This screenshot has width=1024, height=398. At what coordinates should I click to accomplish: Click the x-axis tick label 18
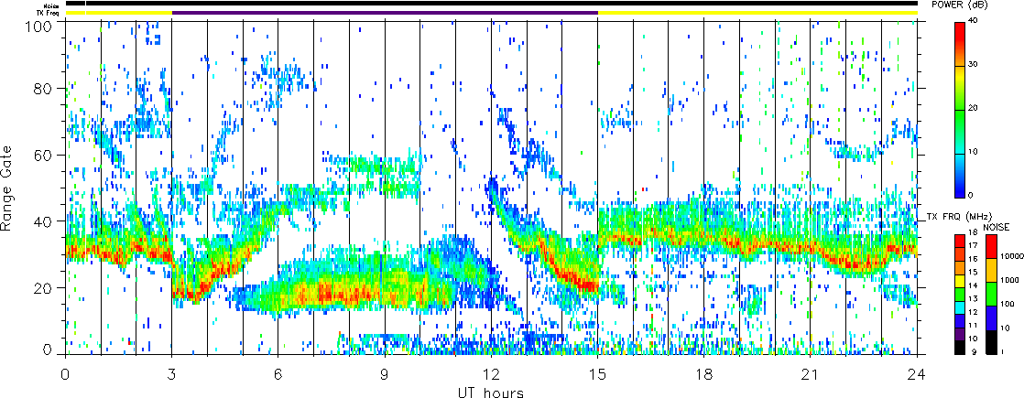[704, 374]
